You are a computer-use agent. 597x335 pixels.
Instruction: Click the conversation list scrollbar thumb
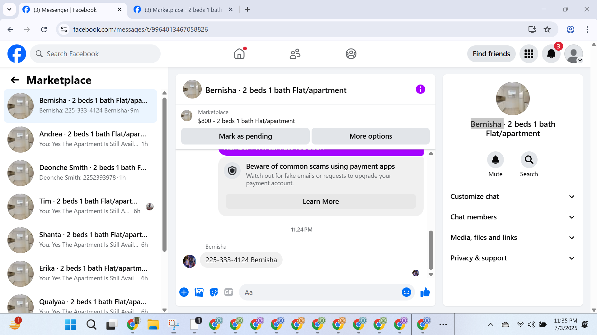[164, 174]
